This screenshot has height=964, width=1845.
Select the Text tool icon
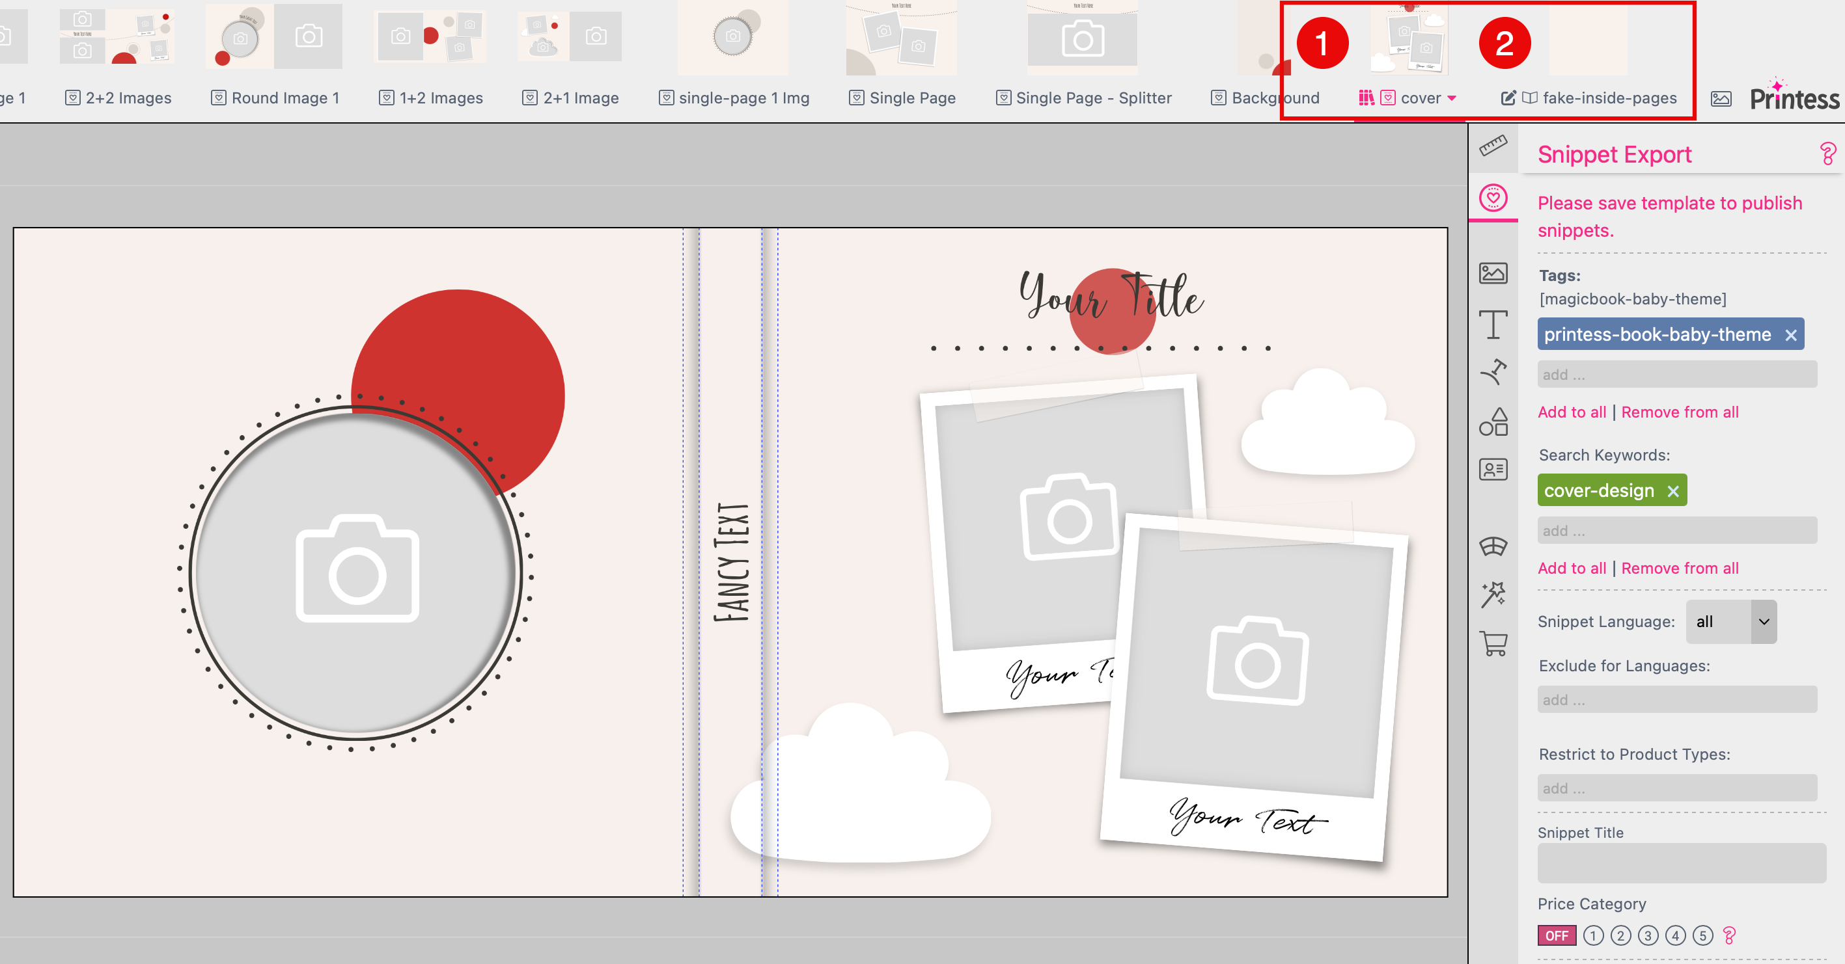tap(1494, 326)
